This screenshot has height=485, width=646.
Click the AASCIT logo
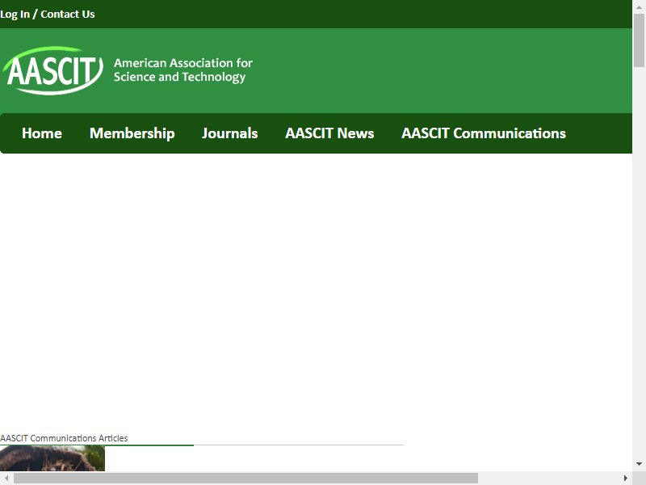52,70
